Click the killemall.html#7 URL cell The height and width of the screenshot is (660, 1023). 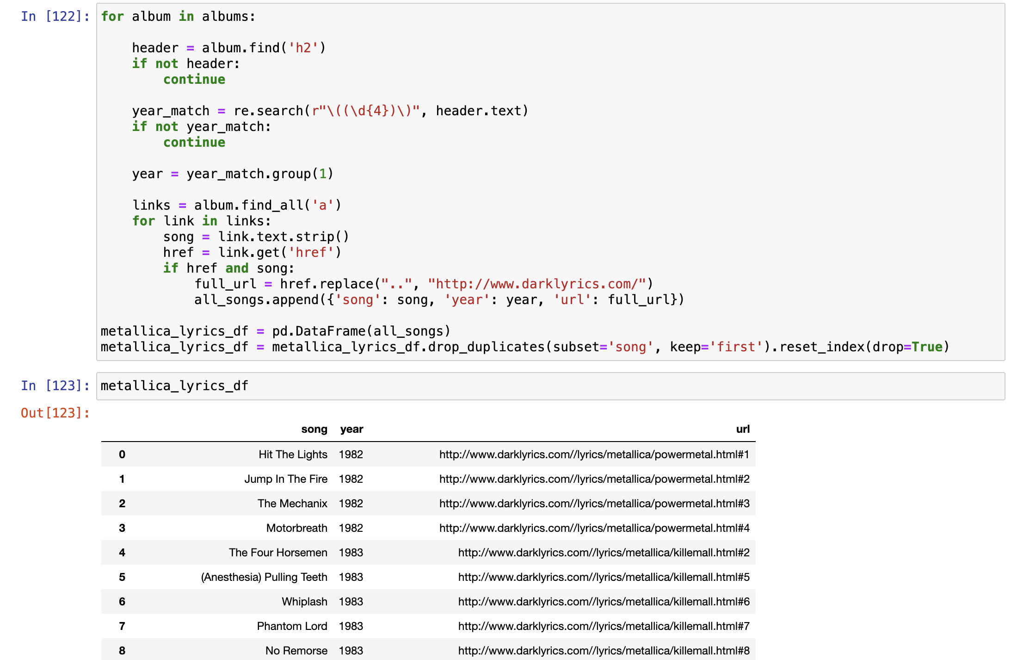click(604, 626)
